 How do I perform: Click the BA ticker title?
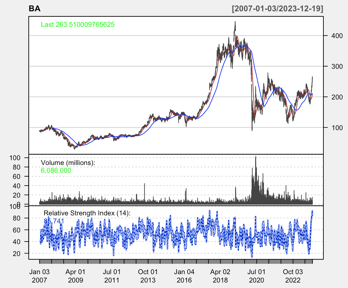coord(35,9)
